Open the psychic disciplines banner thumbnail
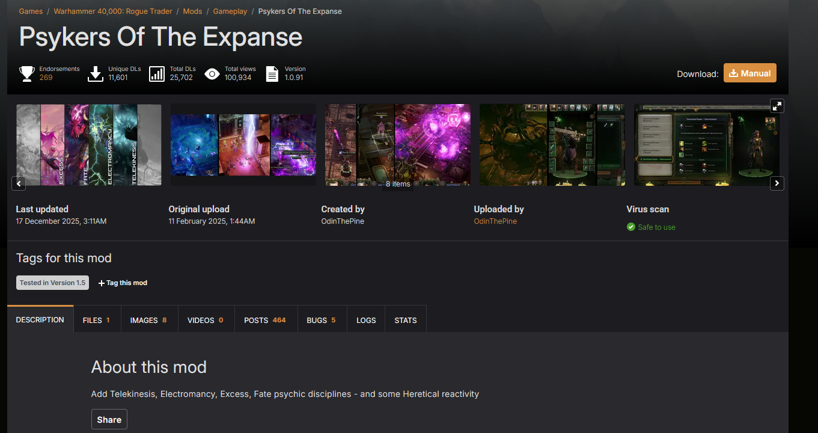 click(x=89, y=145)
